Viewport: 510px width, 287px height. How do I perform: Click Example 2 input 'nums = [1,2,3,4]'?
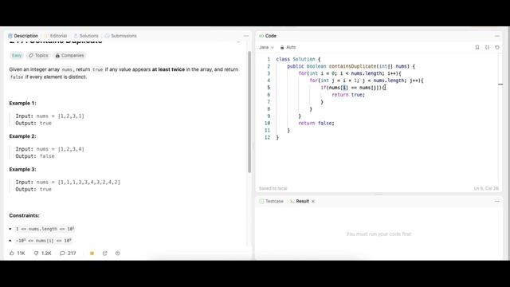tap(61, 149)
